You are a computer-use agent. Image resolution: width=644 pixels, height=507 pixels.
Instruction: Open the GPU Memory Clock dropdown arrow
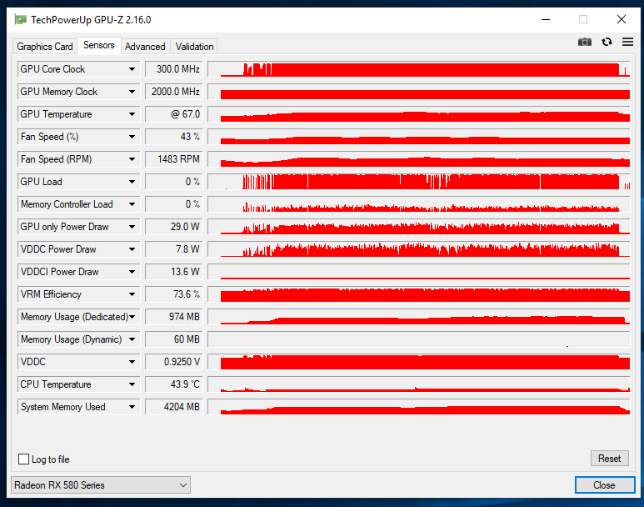tap(132, 92)
